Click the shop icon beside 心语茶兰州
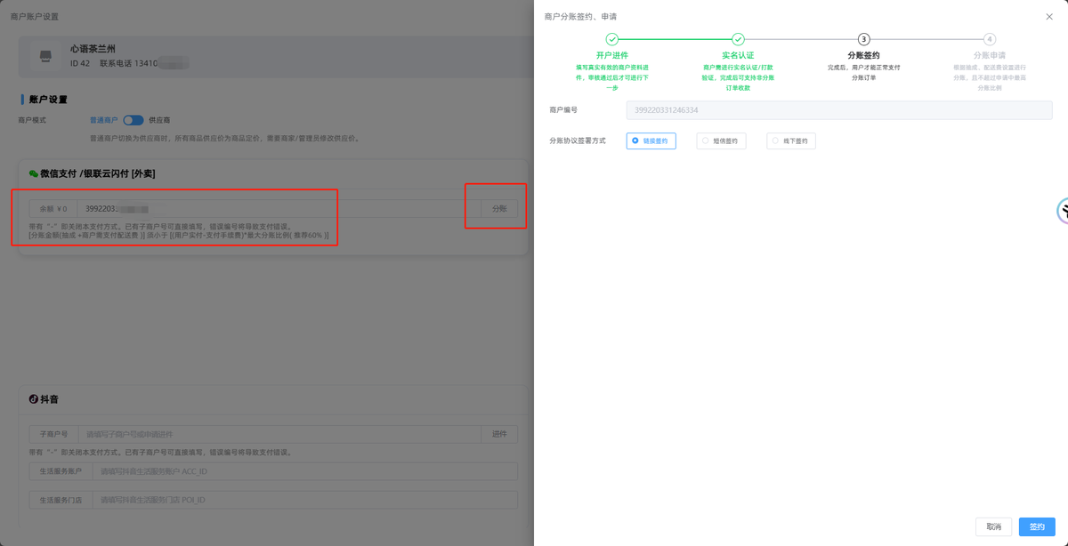 45,56
